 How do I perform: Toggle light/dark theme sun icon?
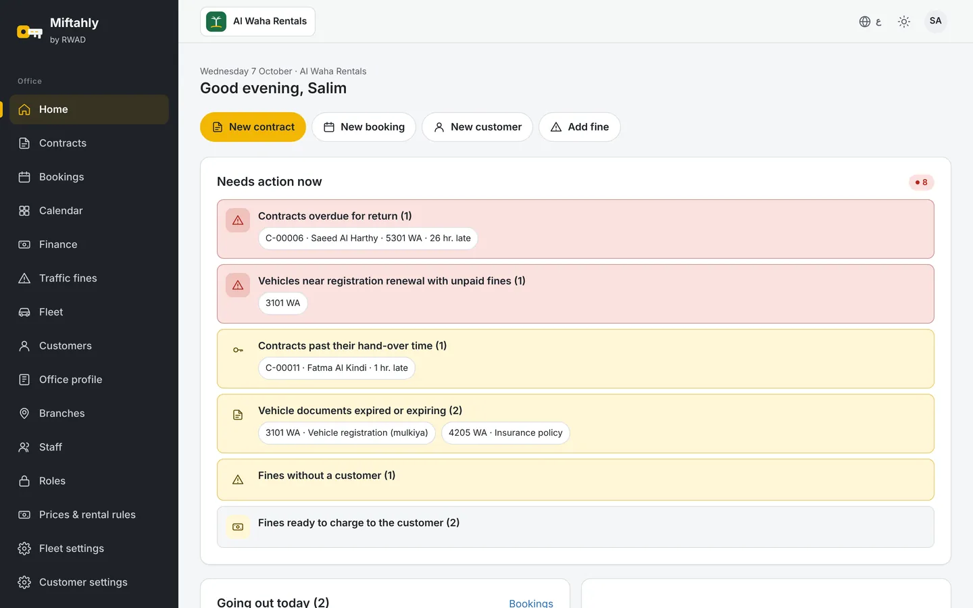(904, 22)
